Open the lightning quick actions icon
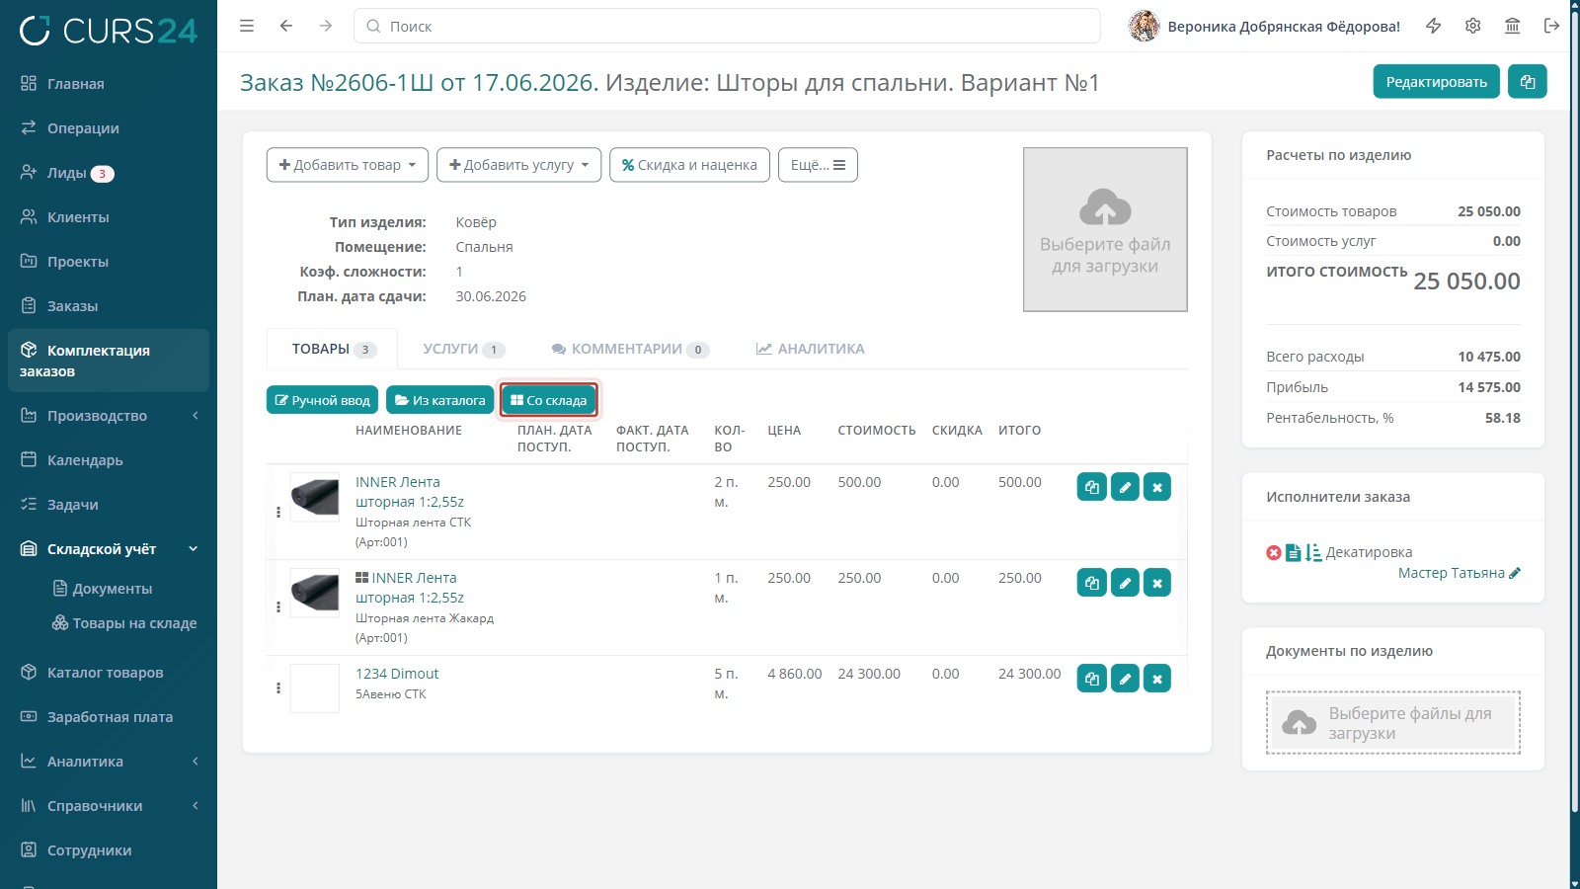This screenshot has width=1580, height=889. [1434, 26]
